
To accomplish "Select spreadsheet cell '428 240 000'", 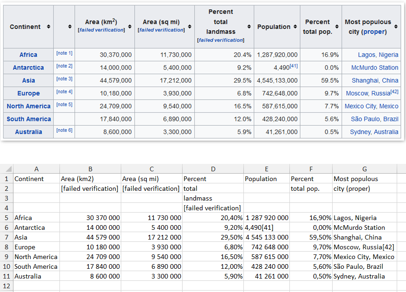I will [267, 266].
